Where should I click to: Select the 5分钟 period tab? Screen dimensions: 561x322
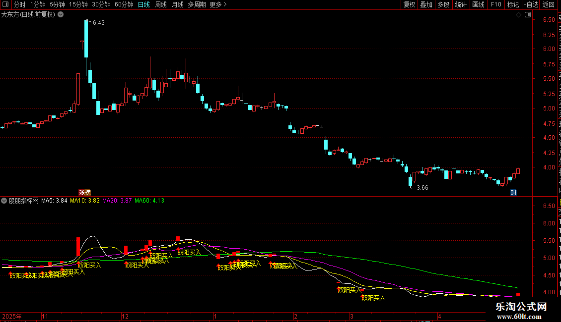pos(57,4)
